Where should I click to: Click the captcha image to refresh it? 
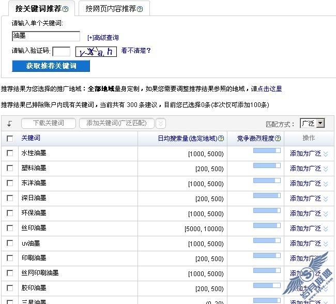[x=96, y=51]
